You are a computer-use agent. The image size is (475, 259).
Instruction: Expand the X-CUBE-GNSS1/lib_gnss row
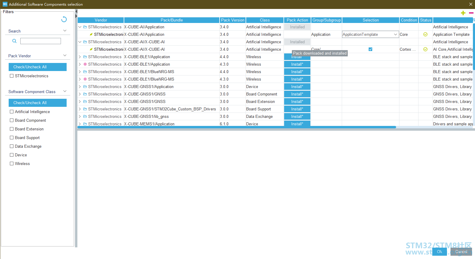pyautogui.click(x=80, y=116)
